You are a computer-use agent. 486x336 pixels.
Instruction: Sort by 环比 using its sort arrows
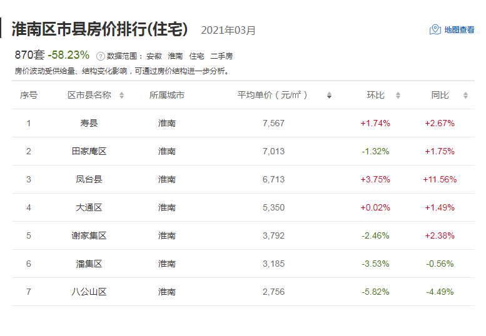(x=398, y=96)
